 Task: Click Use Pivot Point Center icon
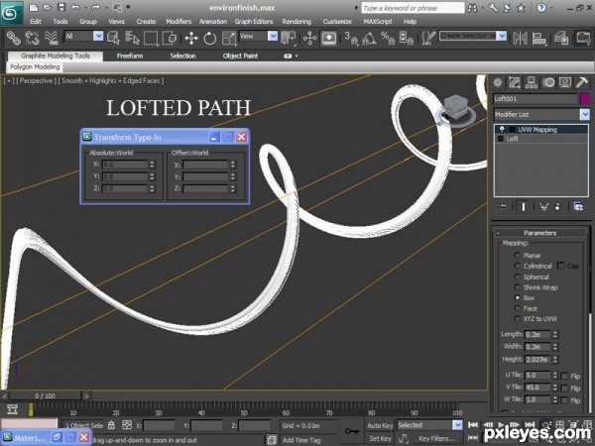tap(288, 38)
